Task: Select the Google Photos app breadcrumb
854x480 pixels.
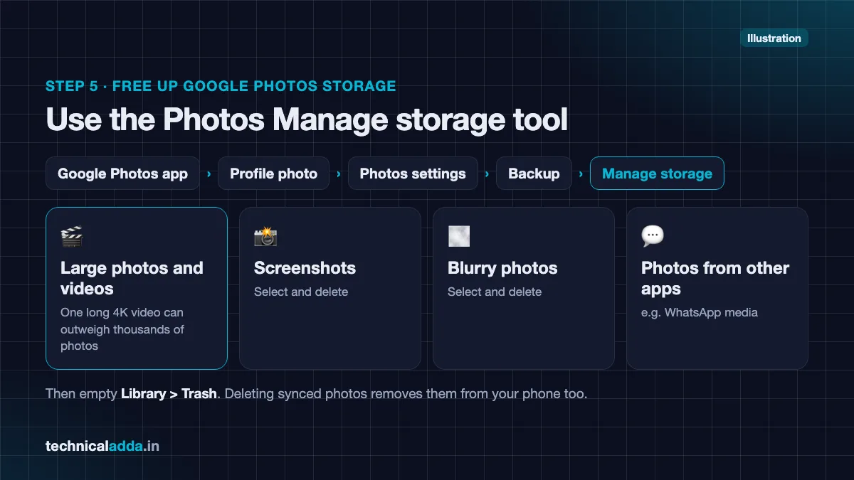Action: click(x=122, y=174)
